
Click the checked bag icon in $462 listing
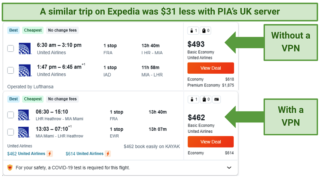[x=204, y=99]
